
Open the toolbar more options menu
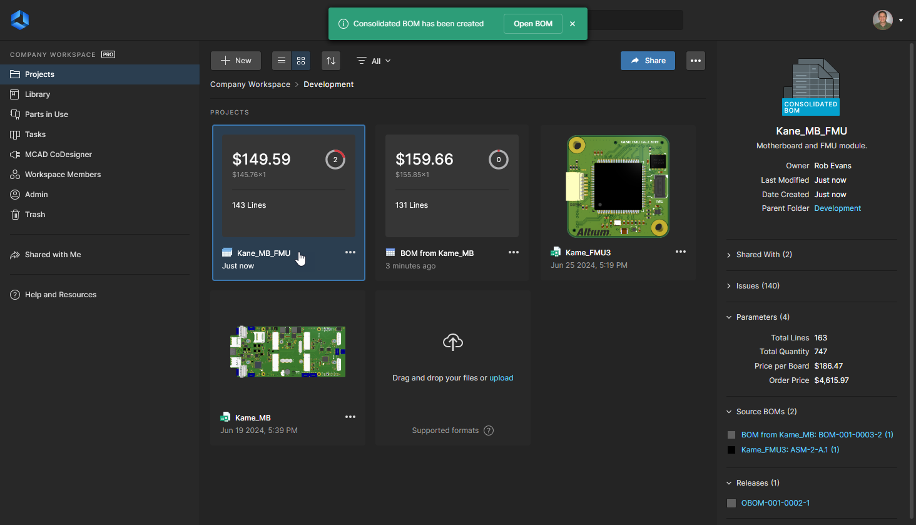pos(696,61)
